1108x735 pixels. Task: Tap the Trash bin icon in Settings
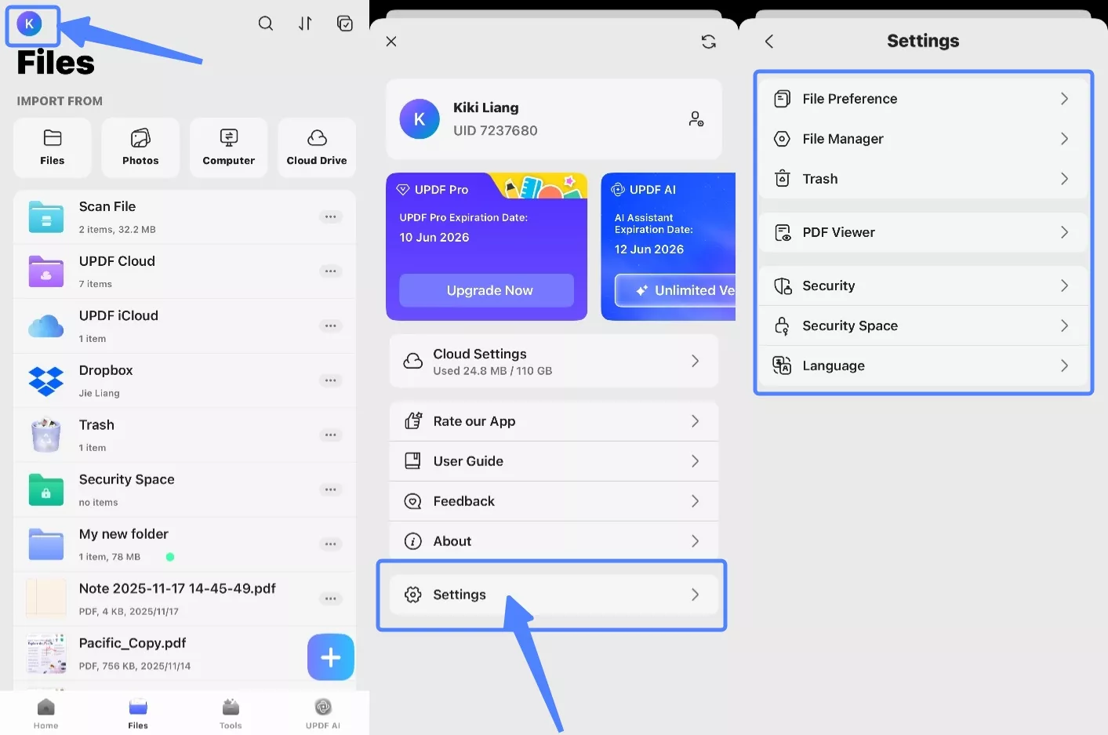point(783,179)
